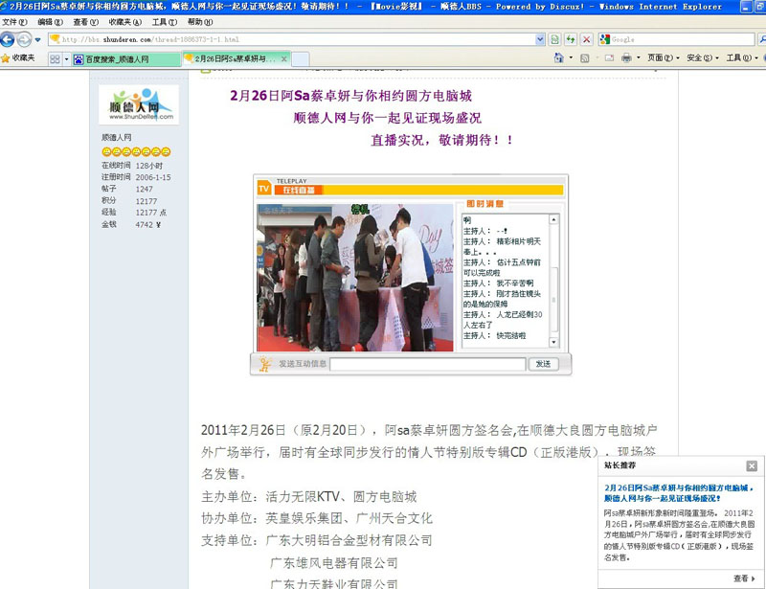Image resolution: width=766 pixels, height=589 pixels.
Task: Open the 查看 menu
Action: coord(85,22)
